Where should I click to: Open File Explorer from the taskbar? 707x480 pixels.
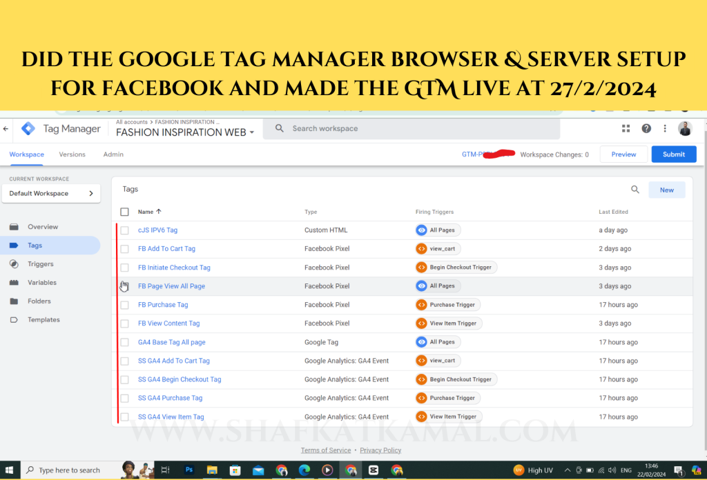click(x=212, y=470)
